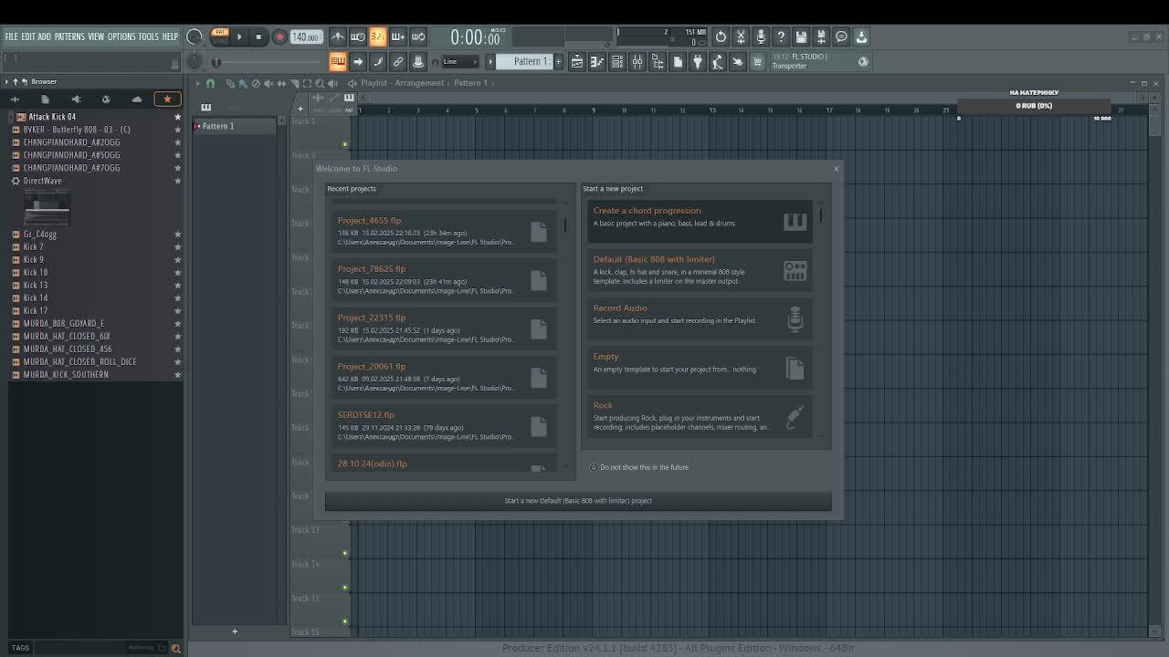The image size is (1169, 657).
Task: Toggle the playlist magnet snap icon
Action: (210, 83)
